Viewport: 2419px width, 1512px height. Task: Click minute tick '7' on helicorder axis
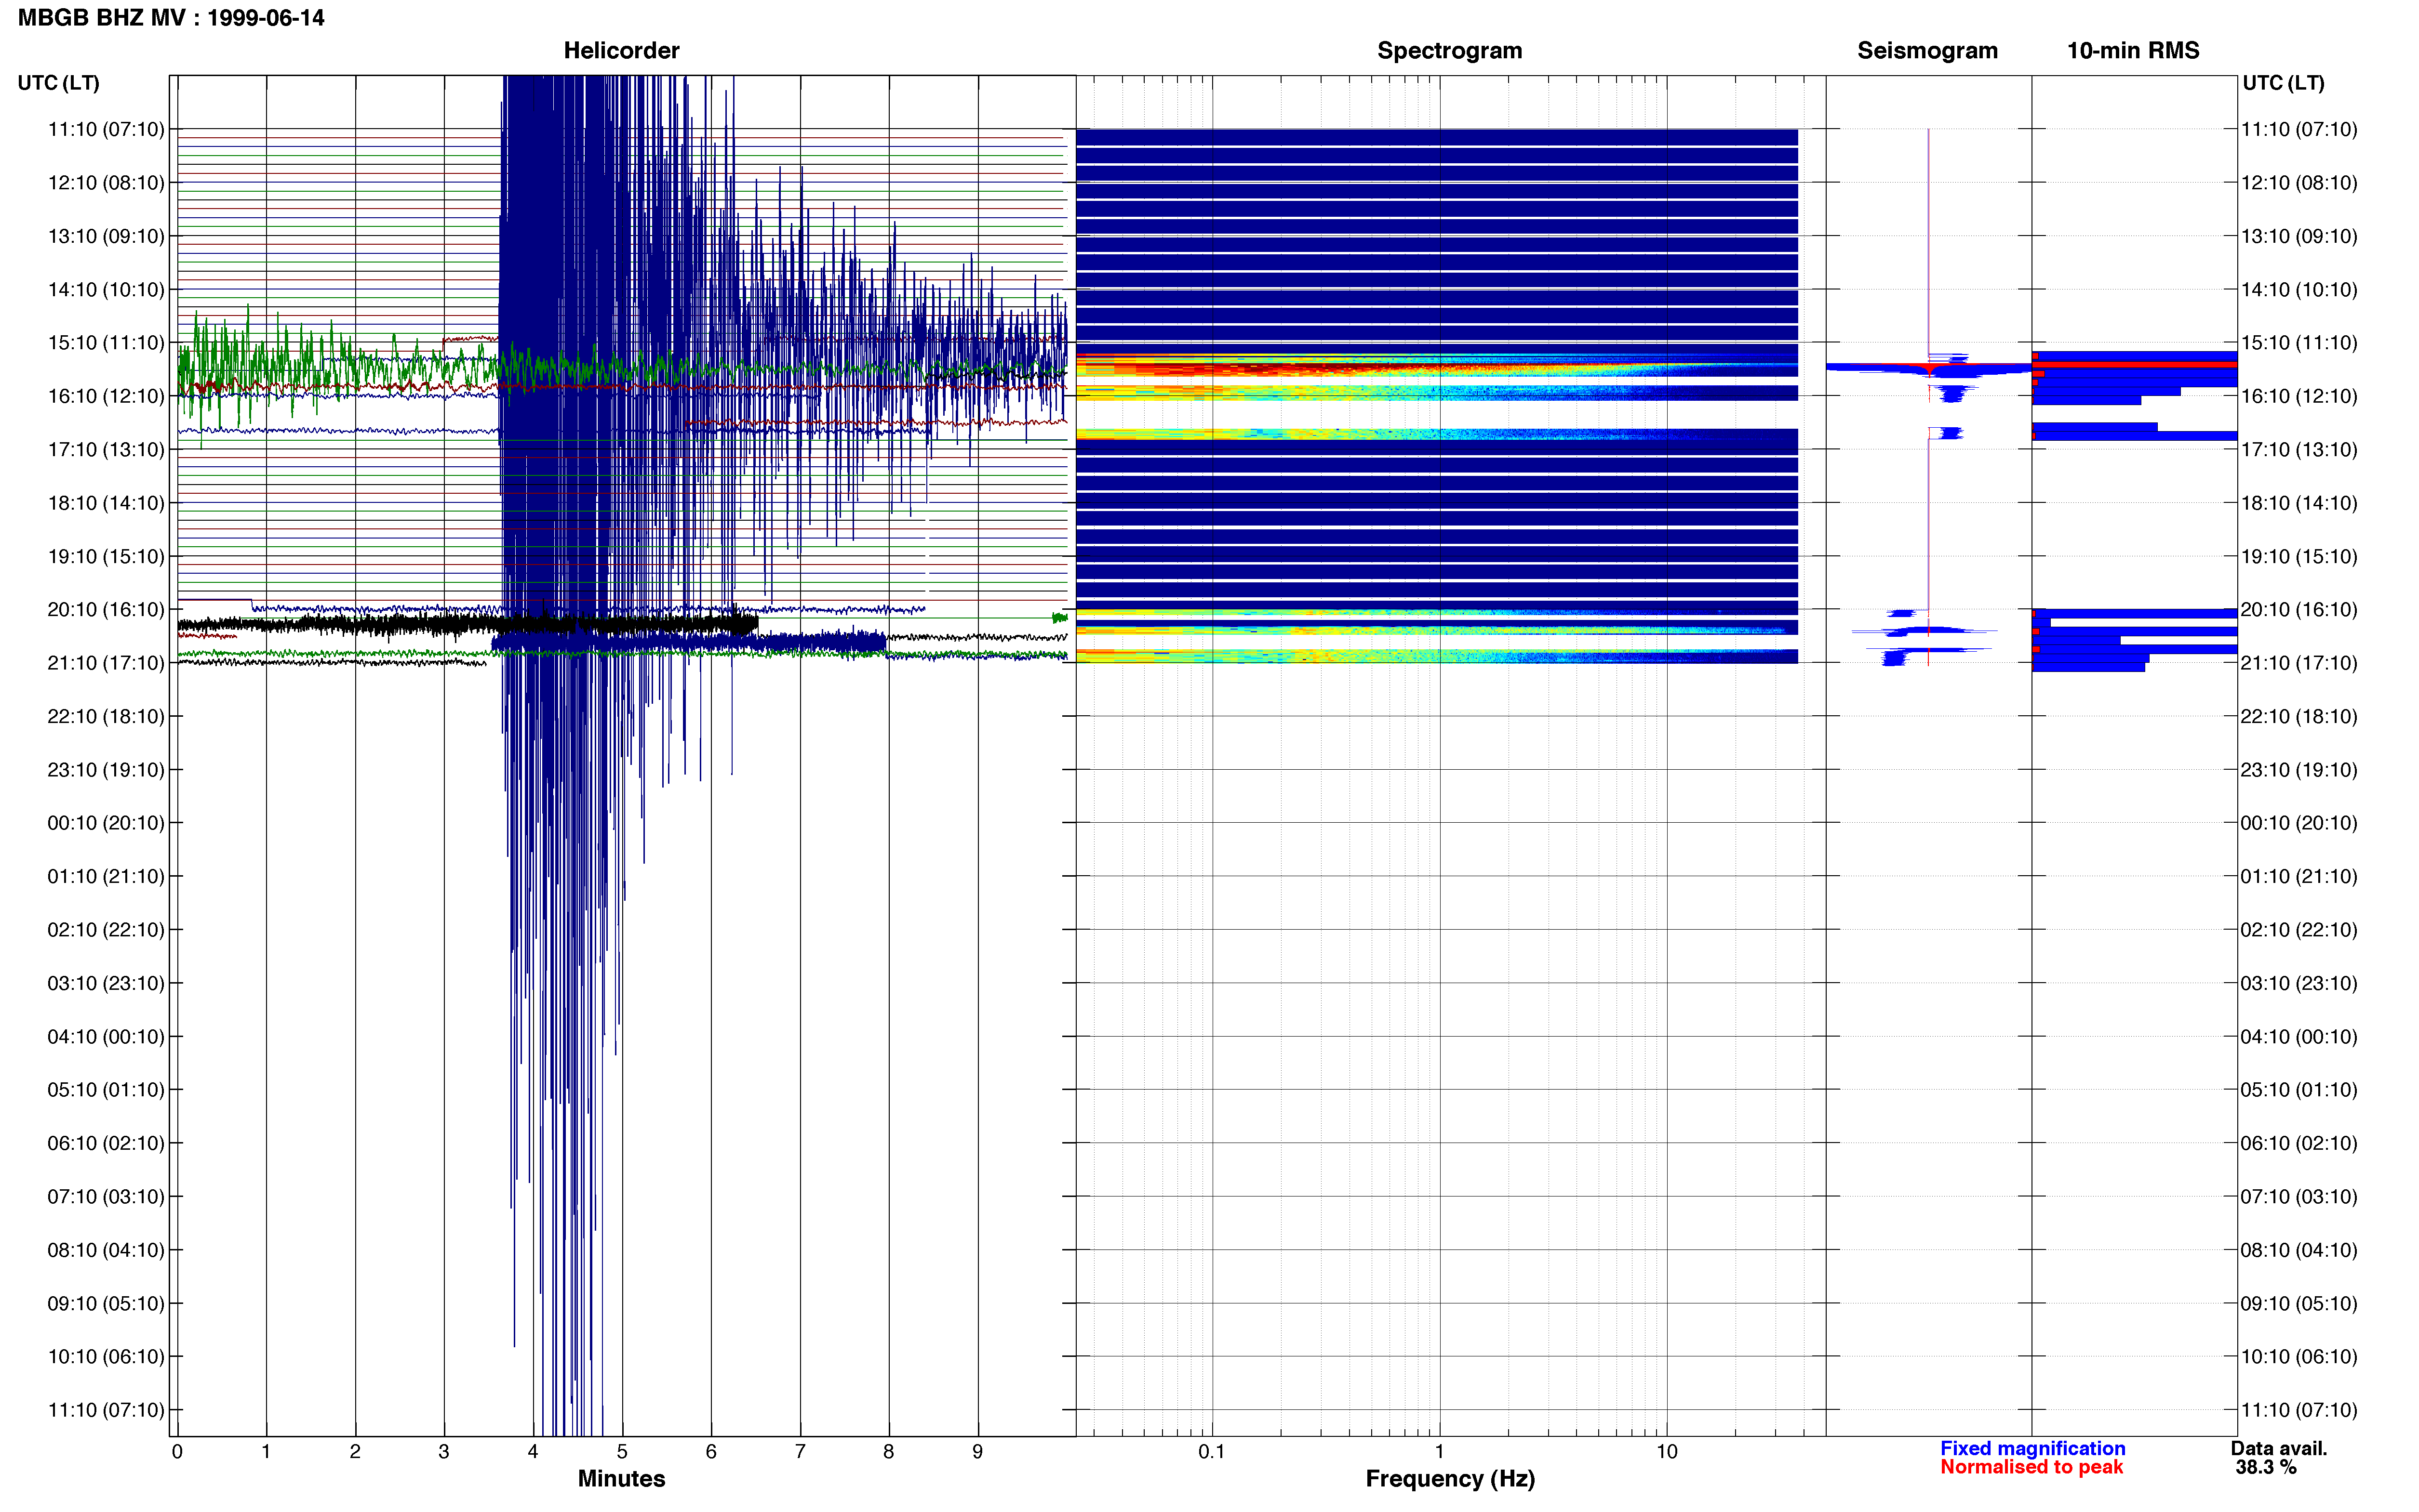pyautogui.click(x=801, y=1452)
